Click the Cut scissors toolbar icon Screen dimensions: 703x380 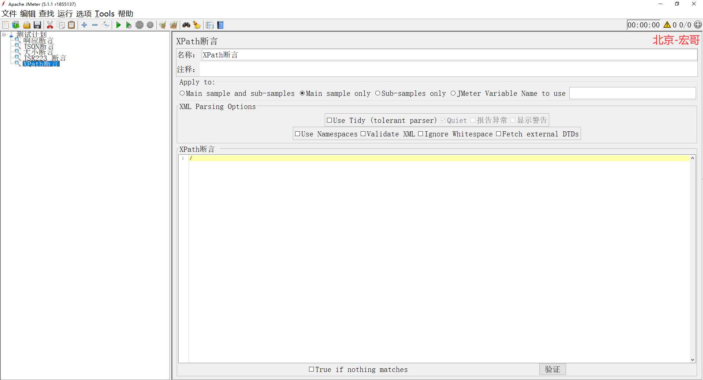coord(50,25)
